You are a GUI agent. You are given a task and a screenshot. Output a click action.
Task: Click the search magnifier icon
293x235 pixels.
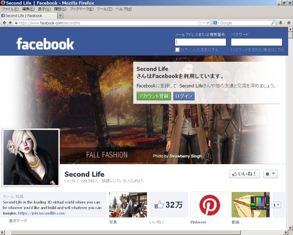(273, 23)
